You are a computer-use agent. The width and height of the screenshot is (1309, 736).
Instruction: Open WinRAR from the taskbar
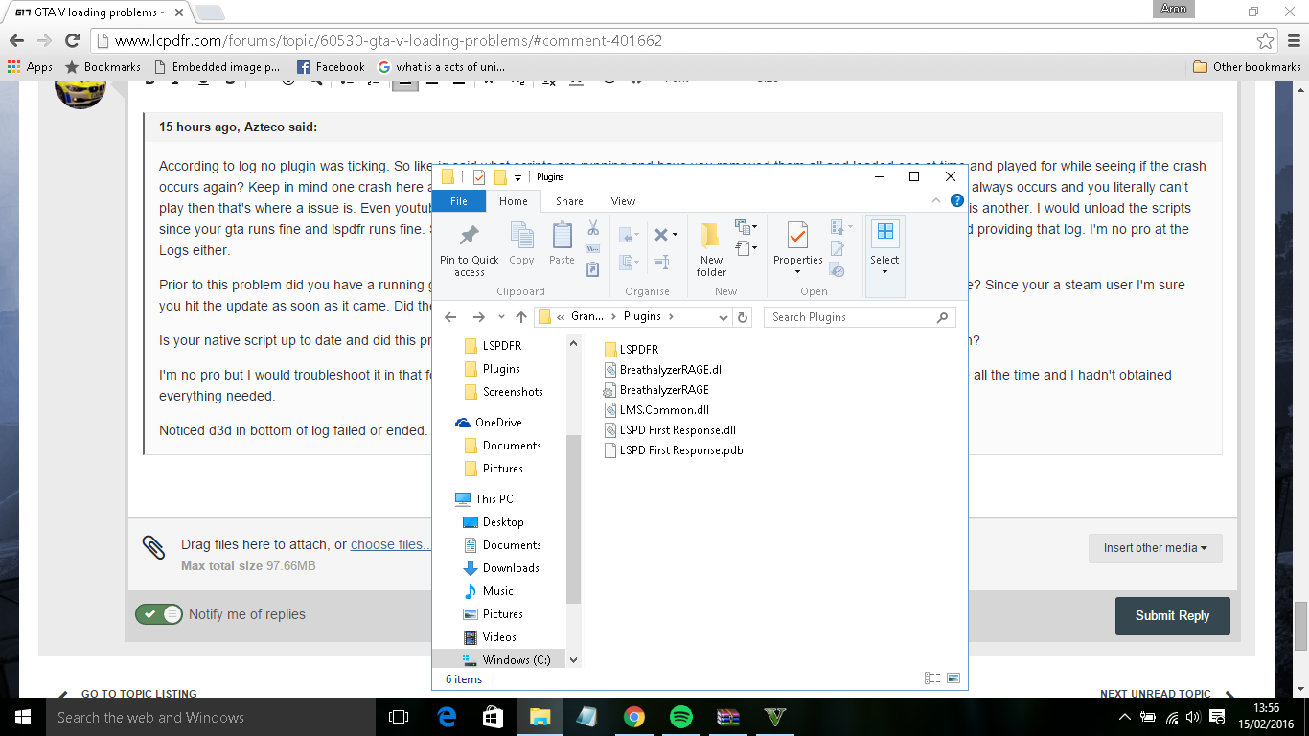click(728, 717)
